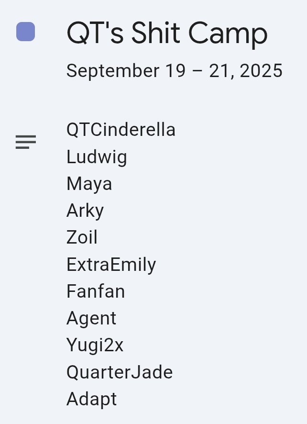This screenshot has width=307, height=424.
Task: Select Adapt at the list bottom
Action: pos(91,399)
